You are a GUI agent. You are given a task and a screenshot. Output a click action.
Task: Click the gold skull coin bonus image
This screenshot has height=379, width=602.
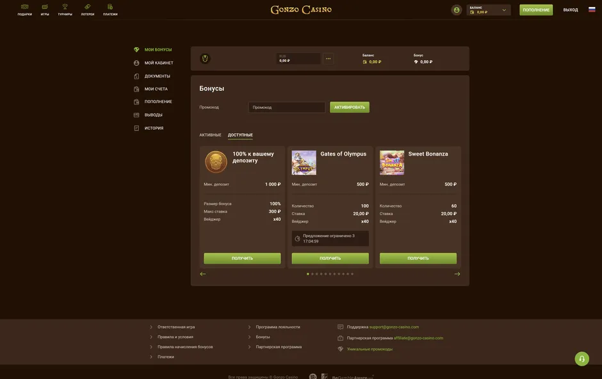pos(216,162)
